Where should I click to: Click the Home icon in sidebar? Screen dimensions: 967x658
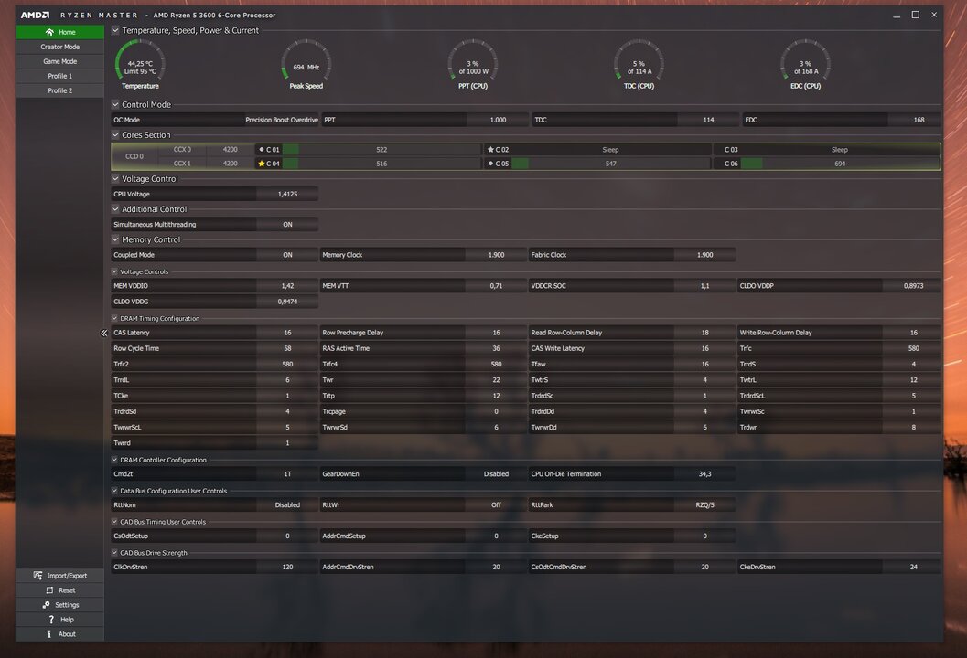(x=49, y=32)
